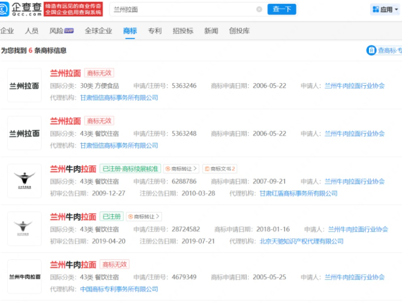Open 甘肃恒信商标事务所 link in 5363248 row
Image resolution: width=402 pixels, height=303 pixels.
click(119, 145)
